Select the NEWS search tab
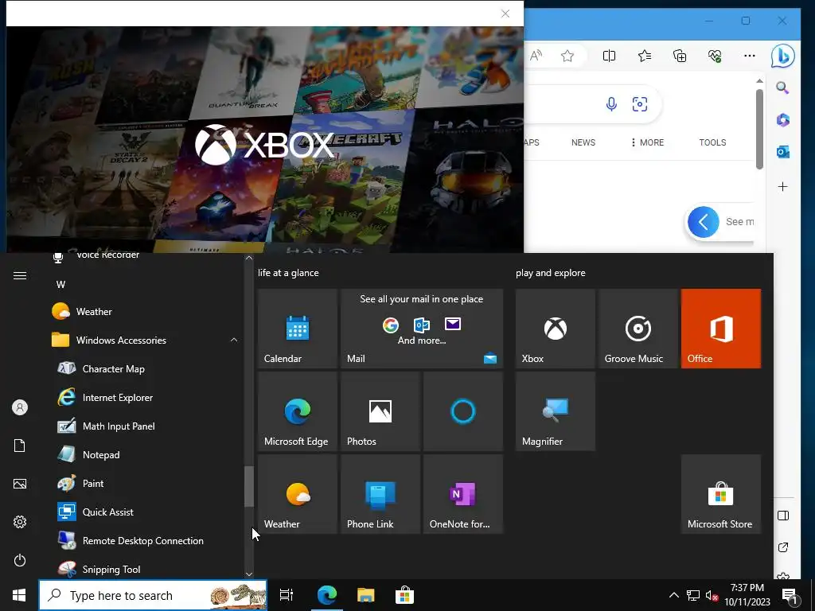 pos(583,142)
